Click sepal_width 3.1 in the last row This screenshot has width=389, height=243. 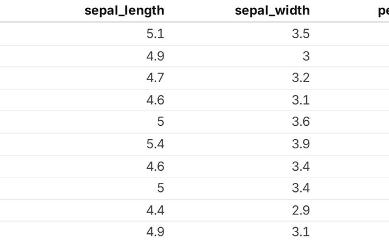pyautogui.click(x=301, y=231)
